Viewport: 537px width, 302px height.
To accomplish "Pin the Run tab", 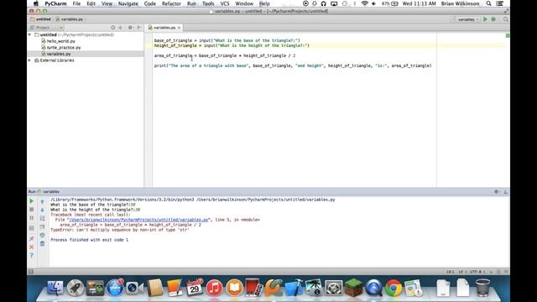I will click(x=32, y=238).
